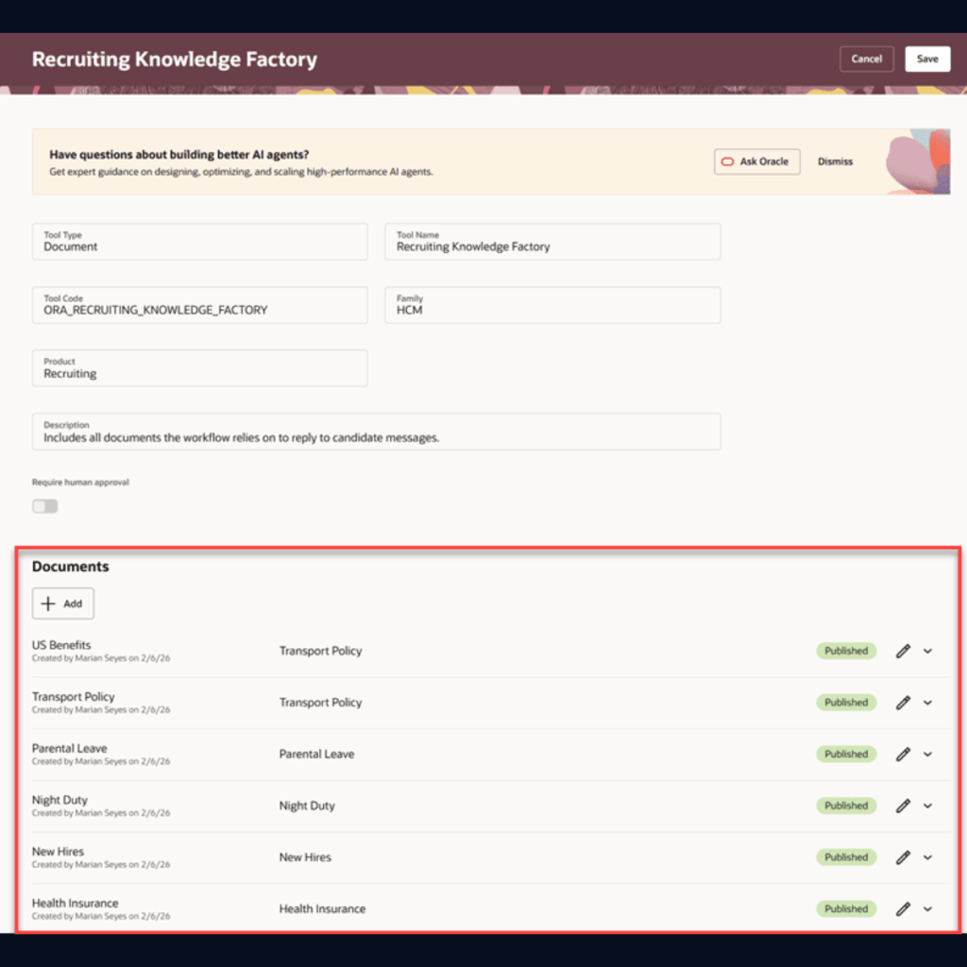Edit the Parental Leave document
This screenshot has height=967, width=967.
coord(903,755)
